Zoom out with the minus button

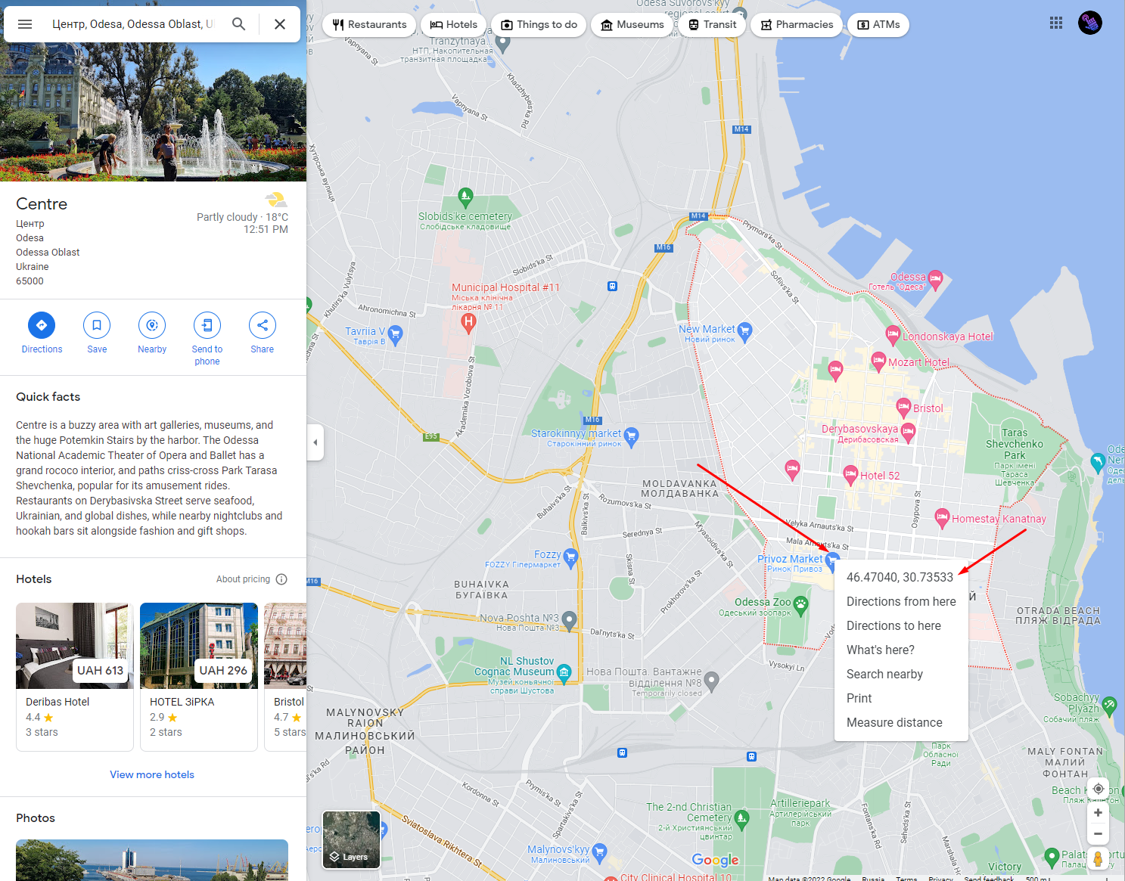[1099, 834]
